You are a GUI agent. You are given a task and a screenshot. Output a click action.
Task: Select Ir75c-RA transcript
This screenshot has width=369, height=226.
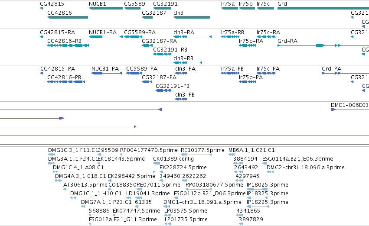pos(266,37)
